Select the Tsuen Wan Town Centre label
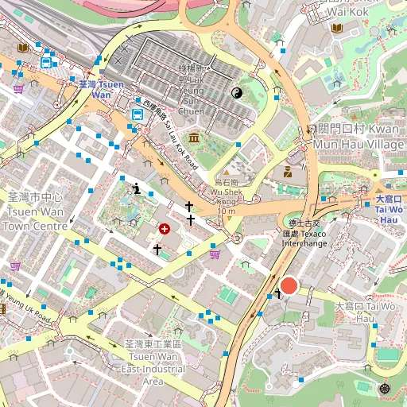This screenshot has width=407, height=407. pyautogui.click(x=35, y=211)
